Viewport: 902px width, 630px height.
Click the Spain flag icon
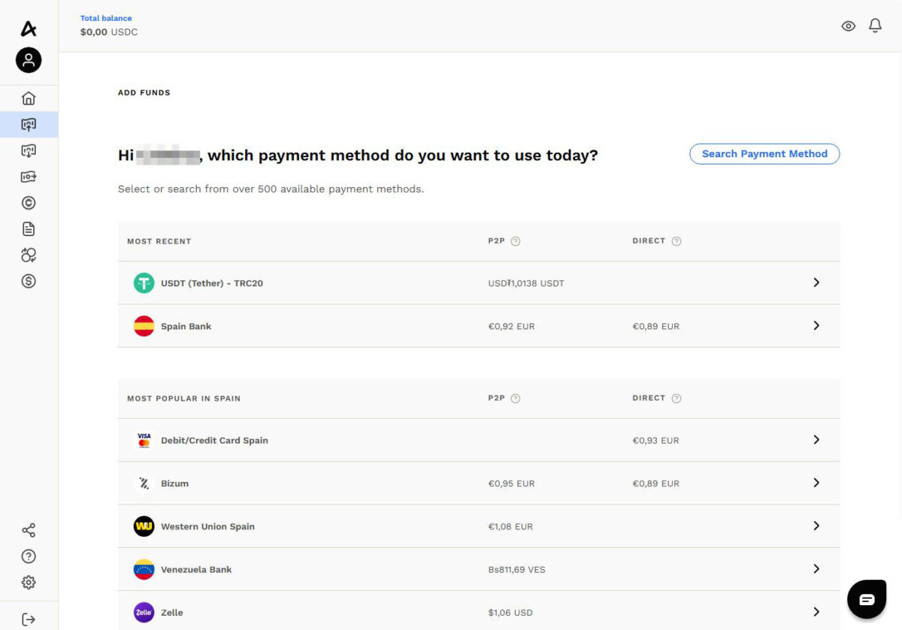(144, 326)
